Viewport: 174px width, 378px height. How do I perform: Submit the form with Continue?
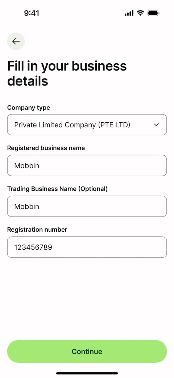coord(87,351)
